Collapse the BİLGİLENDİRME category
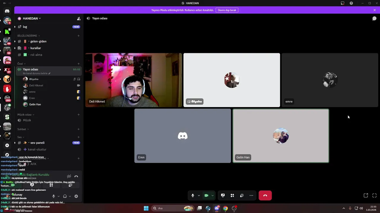The width and height of the screenshot is (380, 213). [28, 36]
